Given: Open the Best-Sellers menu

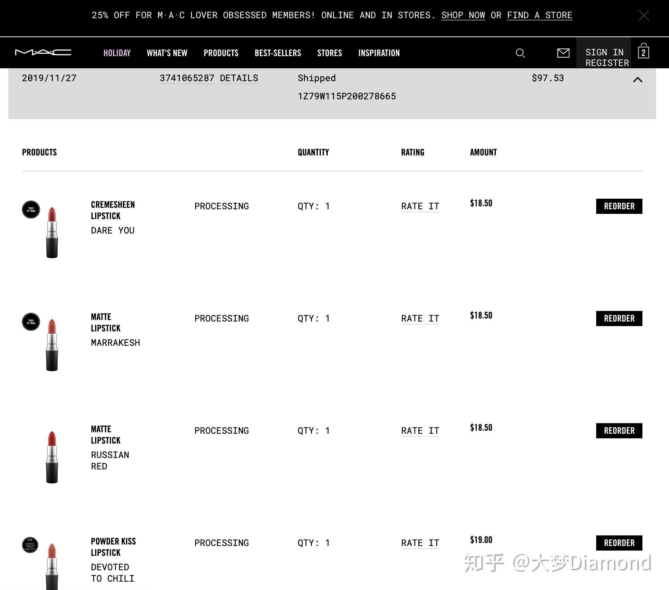Looking at the screenshot, I should point(278,53).
